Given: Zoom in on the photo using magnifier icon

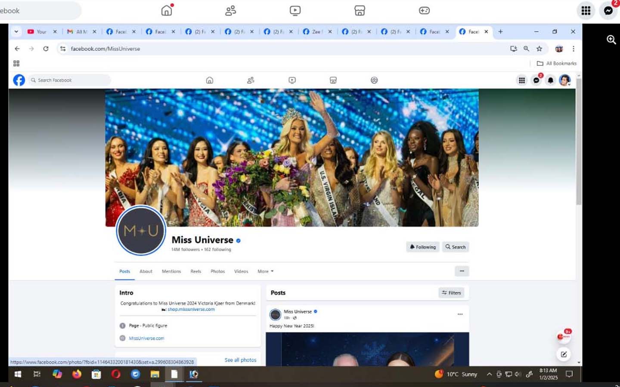Looking at the screenshot, I should click(611, 40).
